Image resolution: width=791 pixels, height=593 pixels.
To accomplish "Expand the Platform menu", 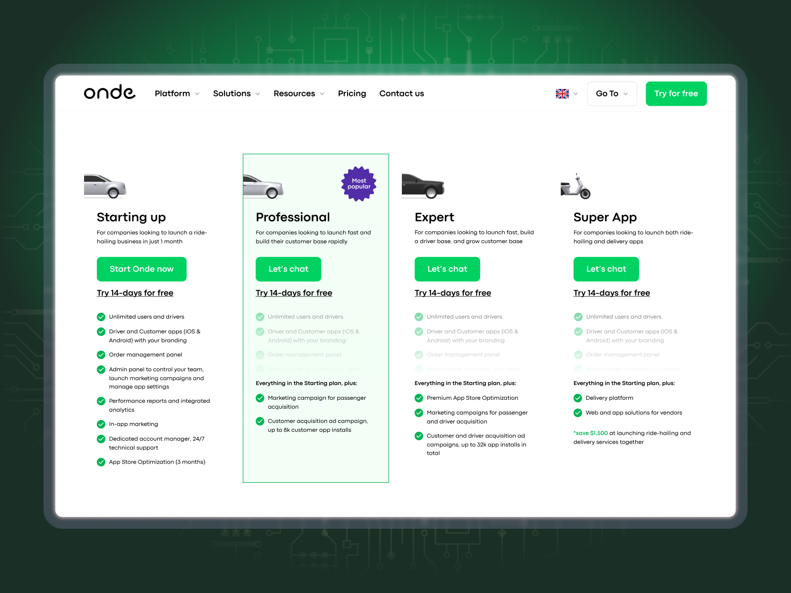I will pyautogui.click(x=177, y=93).
